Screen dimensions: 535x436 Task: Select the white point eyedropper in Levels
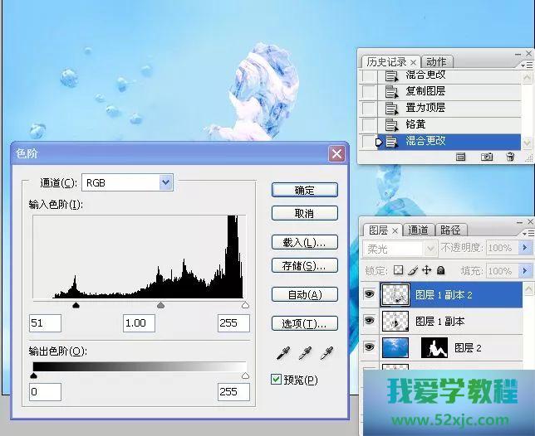coord(326,354)
